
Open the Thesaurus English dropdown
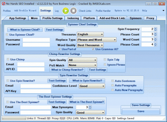tap(90, 34)
